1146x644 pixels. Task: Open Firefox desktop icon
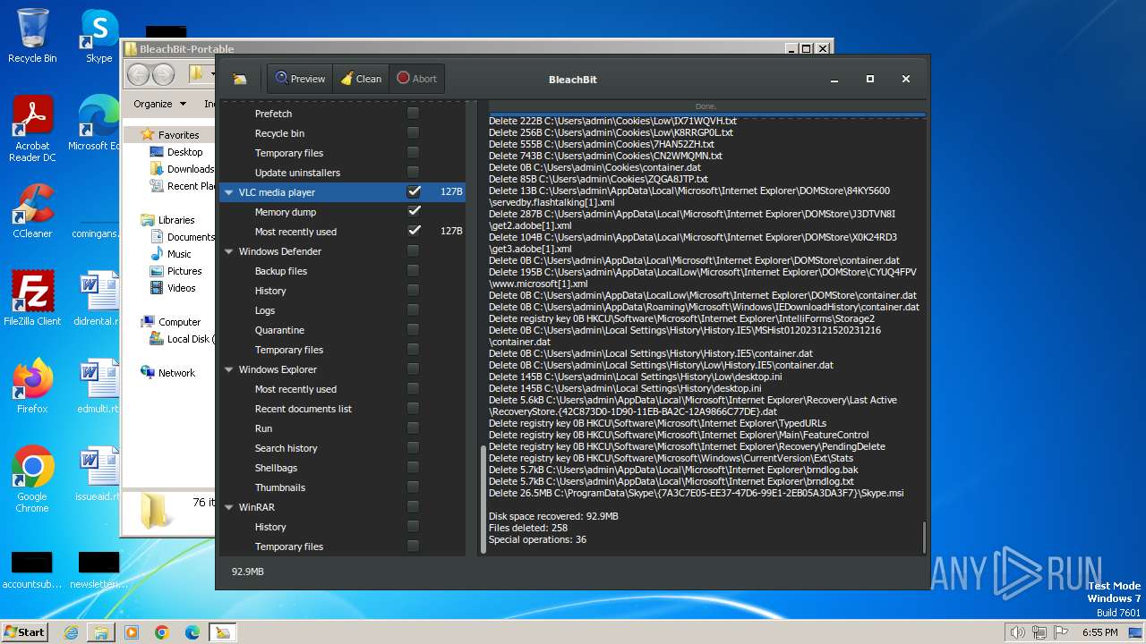pyautogui.click(x=32, y=386)
